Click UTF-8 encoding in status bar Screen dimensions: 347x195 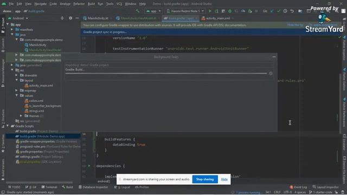click(288, 192)
